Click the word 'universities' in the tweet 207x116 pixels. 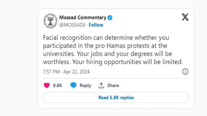click(59, 54)
